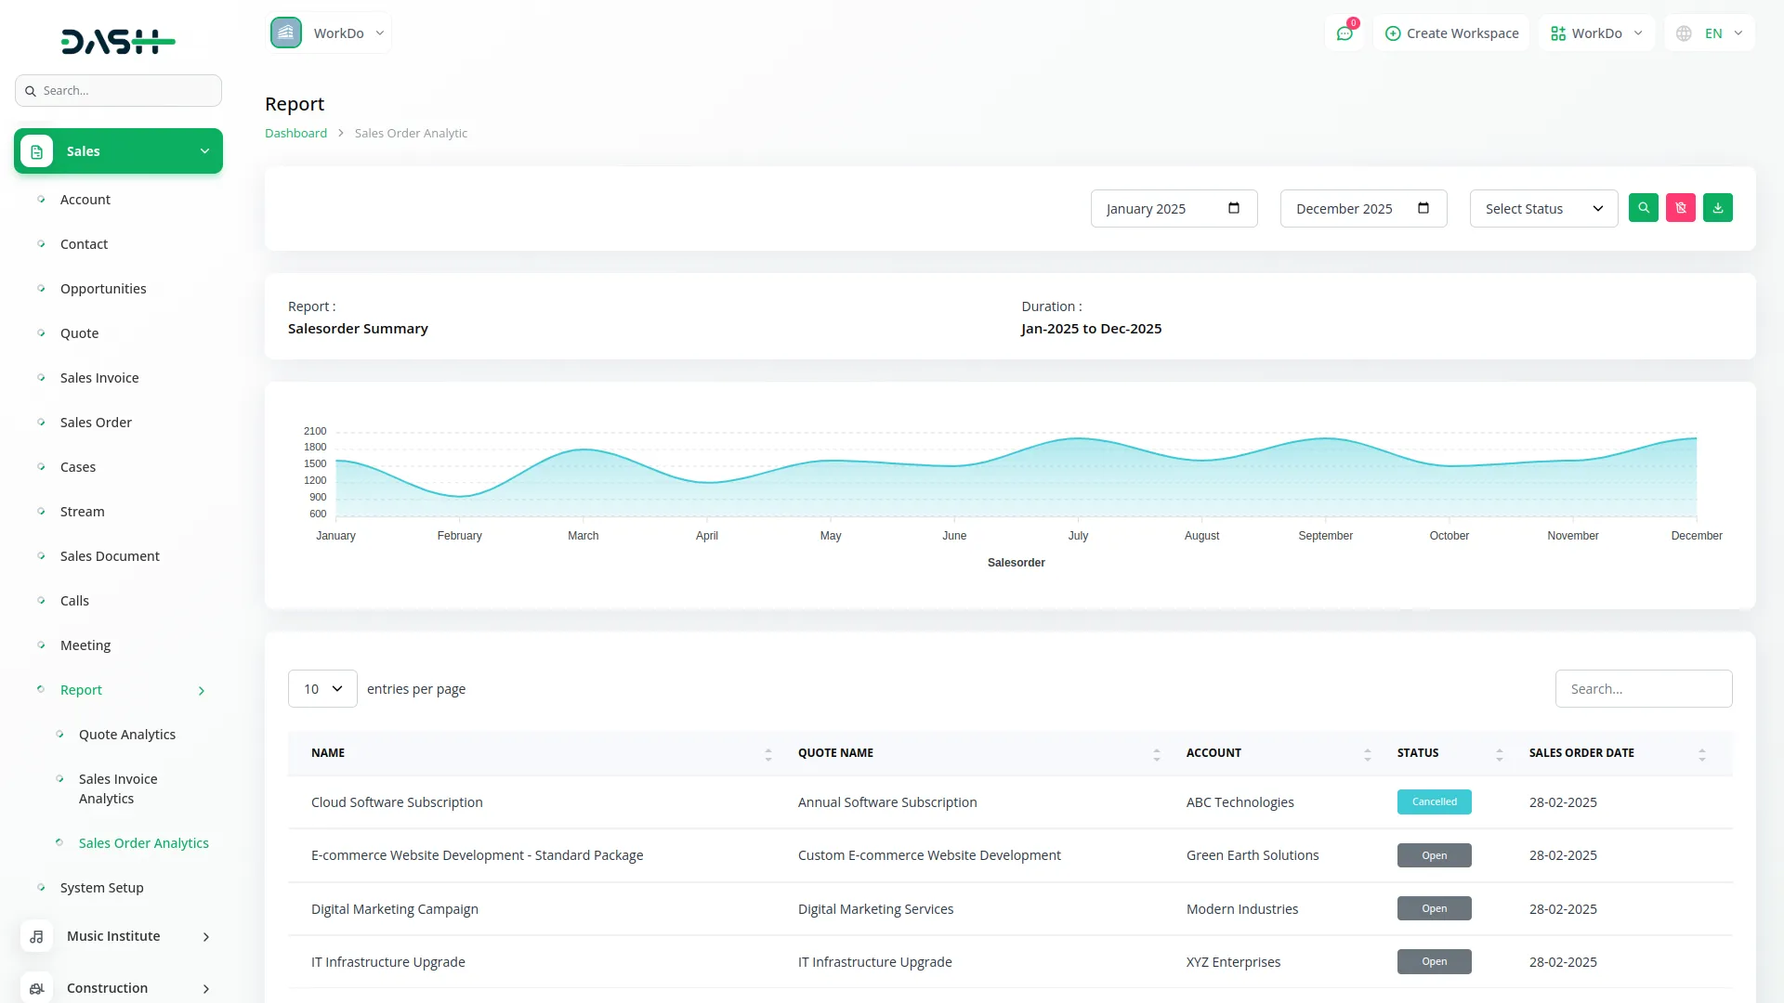Open the entries per page dropdown
Viewport: 1784px width, 1003px height.
pos(322,689)
